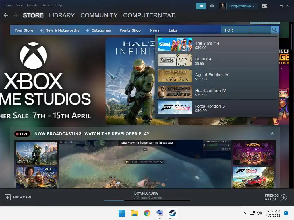The image size is (294, 220).
Task: Select the Forza Horizon 5 broadcast thumbnail
Action: (253, 178)
